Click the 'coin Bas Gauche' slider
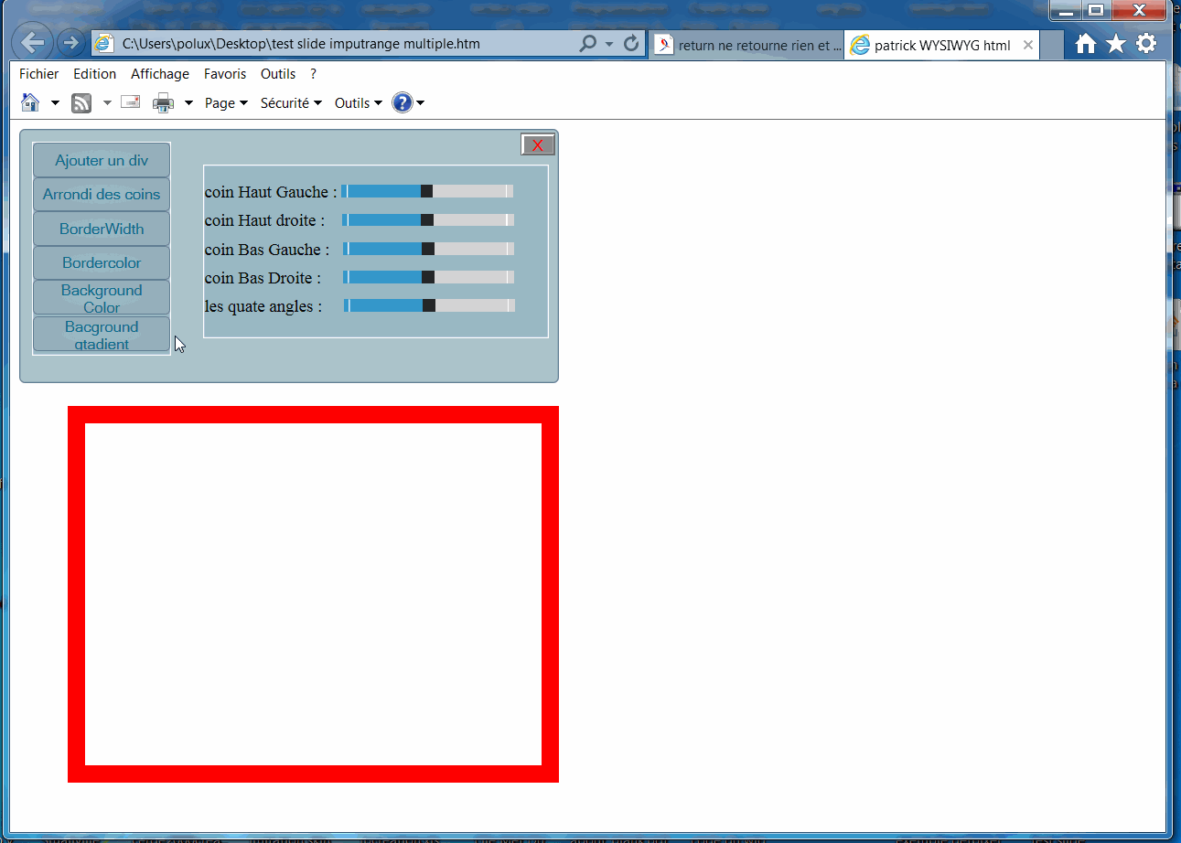 pos(429,249)
